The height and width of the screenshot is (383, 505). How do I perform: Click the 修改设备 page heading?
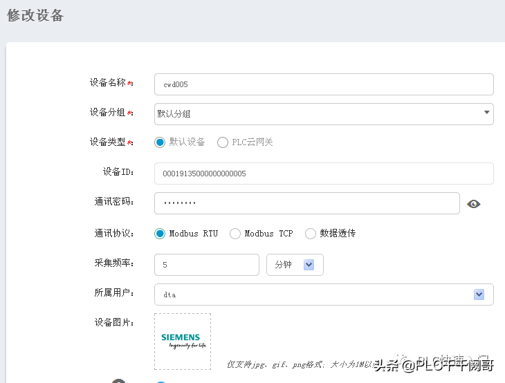[35, 15]
